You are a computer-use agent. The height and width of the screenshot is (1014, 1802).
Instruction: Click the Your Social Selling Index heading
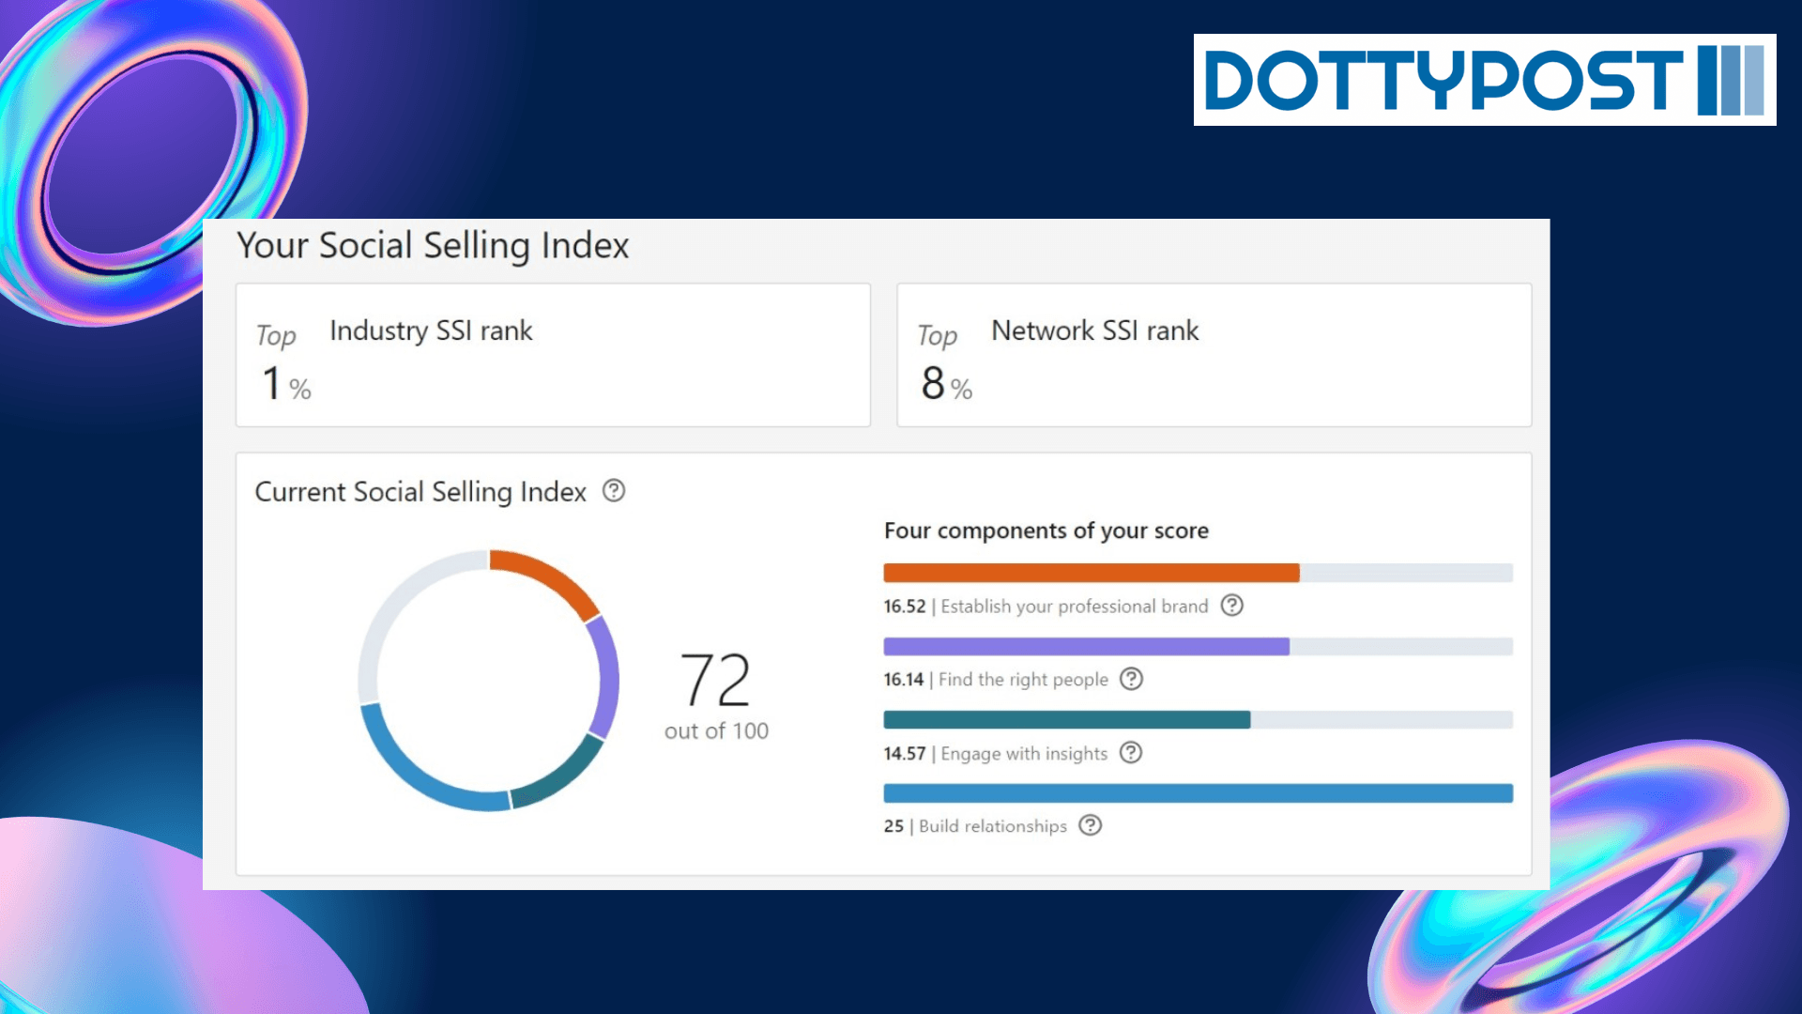[433, 246]
